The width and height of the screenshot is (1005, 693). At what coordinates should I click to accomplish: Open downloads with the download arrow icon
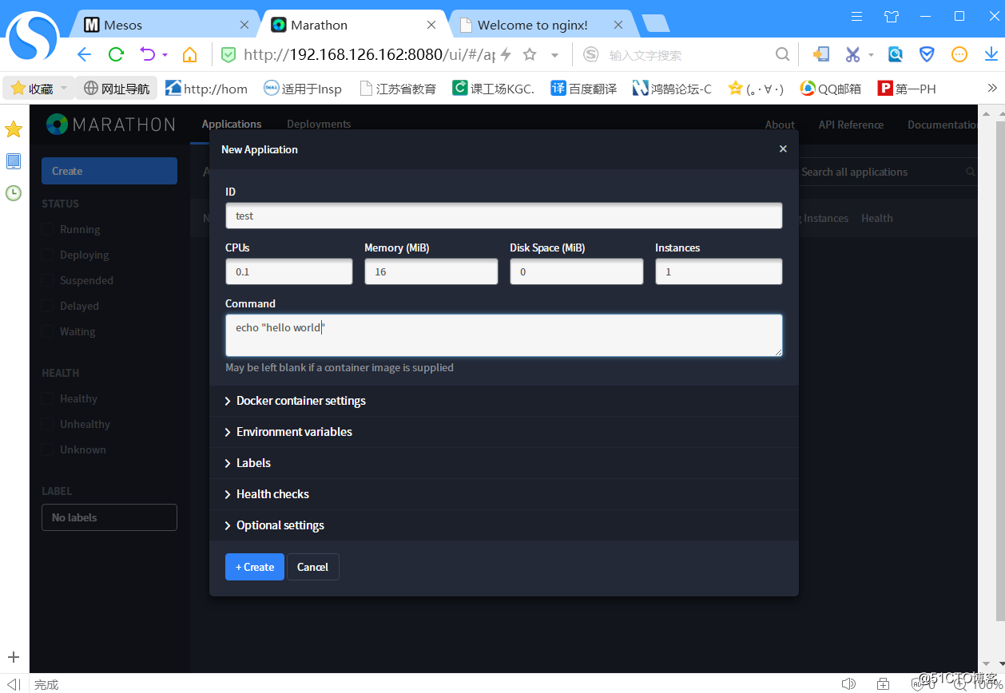coord(991,54)
